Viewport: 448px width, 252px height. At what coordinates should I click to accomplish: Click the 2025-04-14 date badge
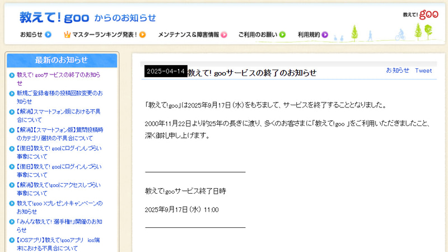(166, 71)
